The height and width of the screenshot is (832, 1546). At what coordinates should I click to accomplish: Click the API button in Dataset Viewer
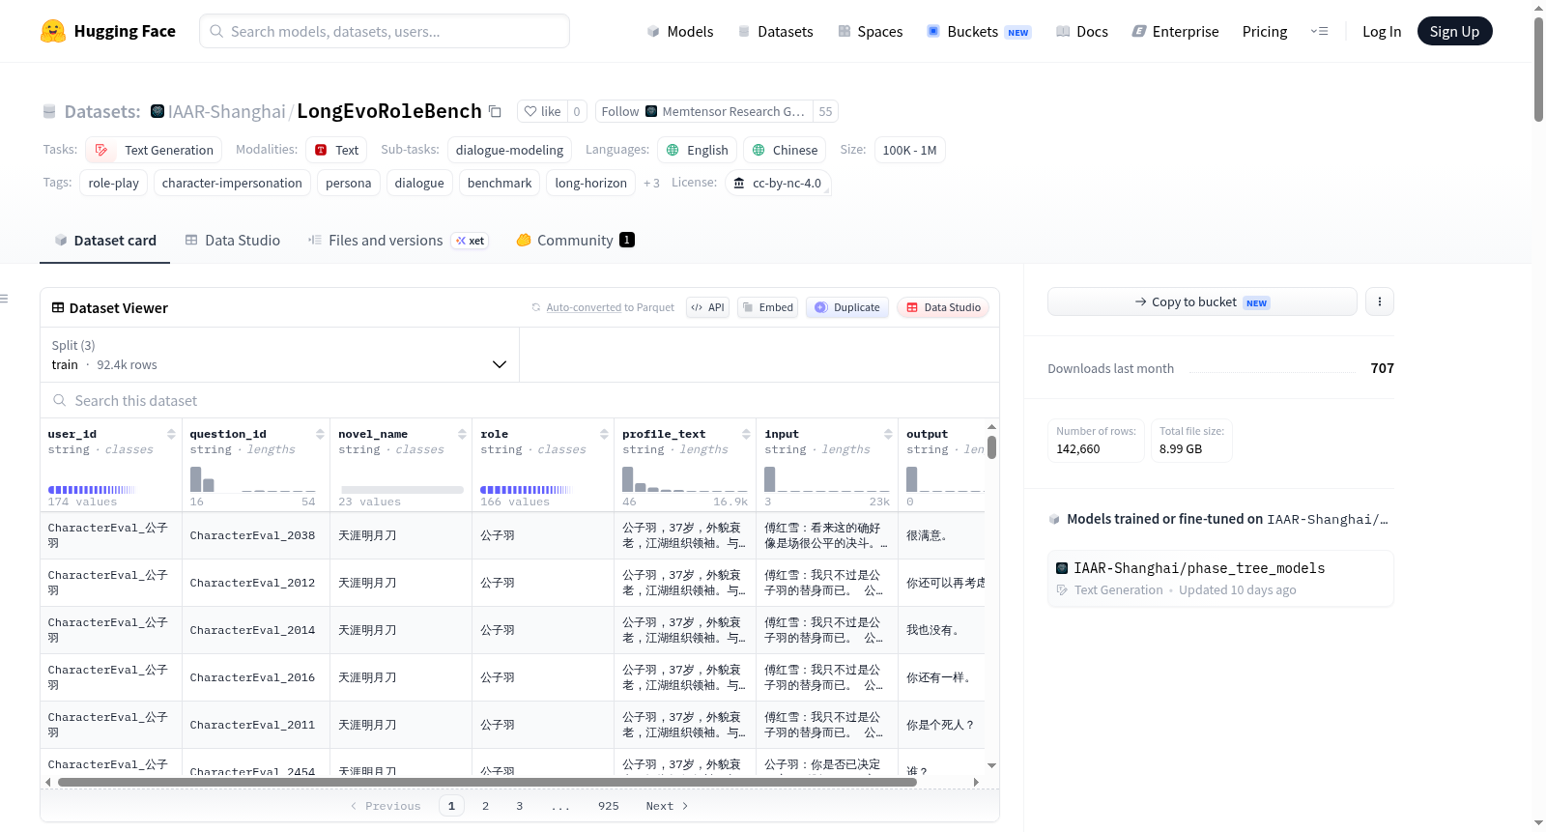point(707,307)
